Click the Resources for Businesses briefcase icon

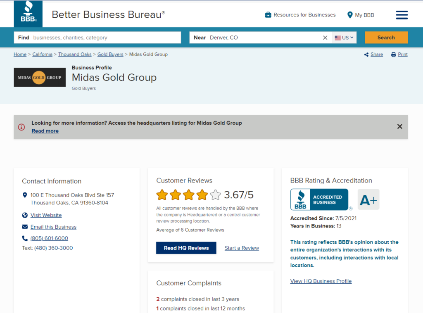[x=268, y=15]
